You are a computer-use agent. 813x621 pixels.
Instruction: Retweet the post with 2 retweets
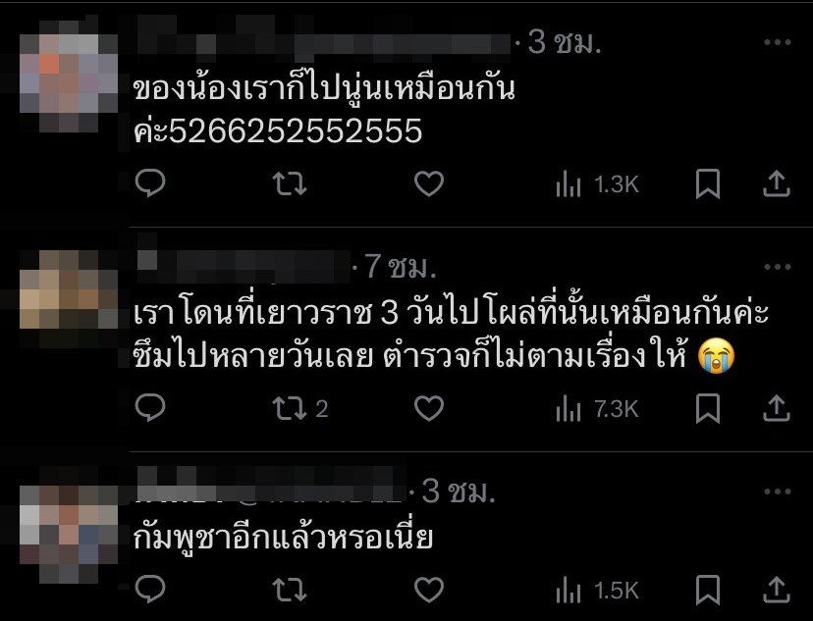[300, 409]
